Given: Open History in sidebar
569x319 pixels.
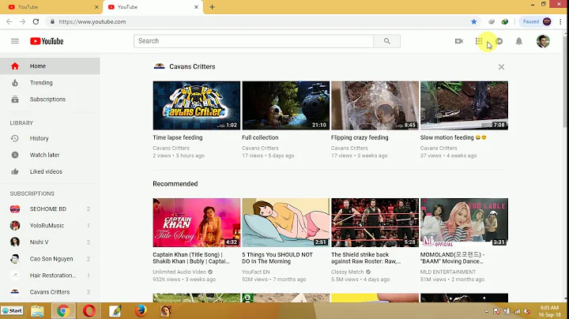Looking at the screenshot, I should pos(50,138).
